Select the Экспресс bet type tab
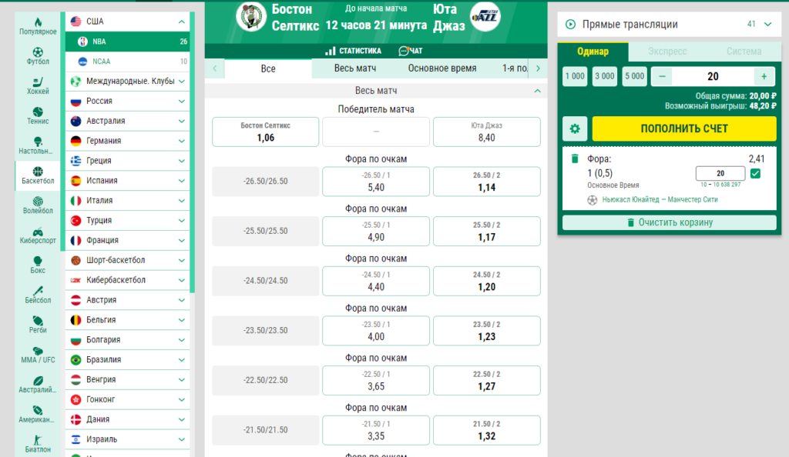This screenshot has height=457, width=789. (x=667, y=52)
